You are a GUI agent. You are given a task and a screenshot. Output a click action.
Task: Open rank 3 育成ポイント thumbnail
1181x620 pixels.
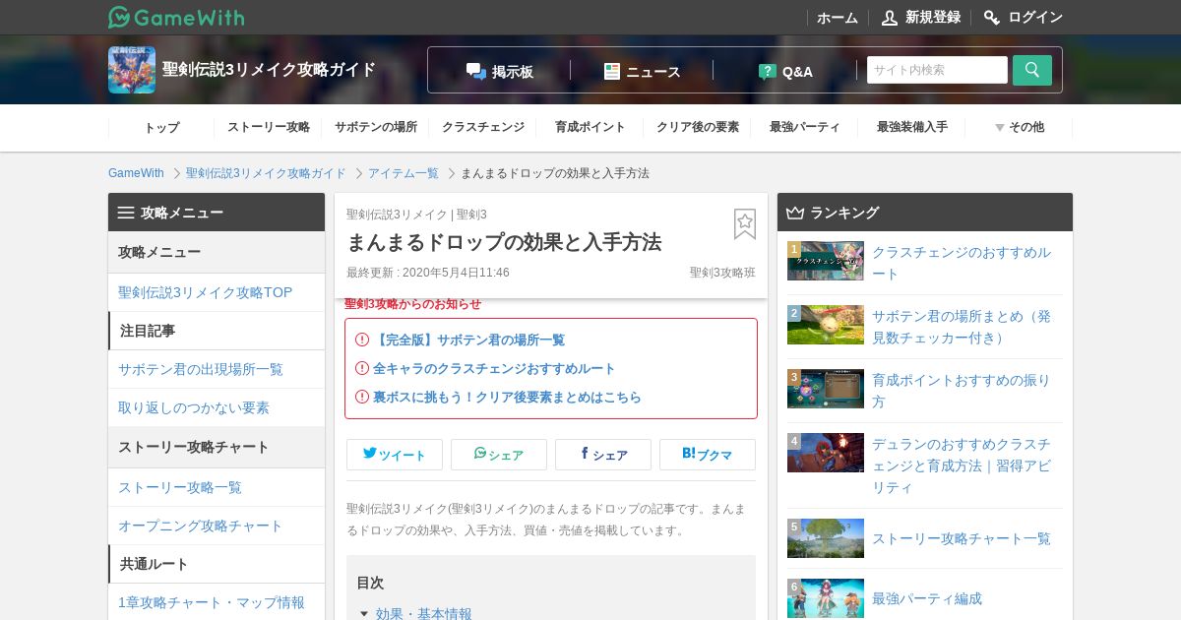coord(826,389)
